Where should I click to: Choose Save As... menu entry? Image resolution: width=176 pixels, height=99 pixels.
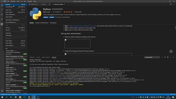tap(15, 28)
